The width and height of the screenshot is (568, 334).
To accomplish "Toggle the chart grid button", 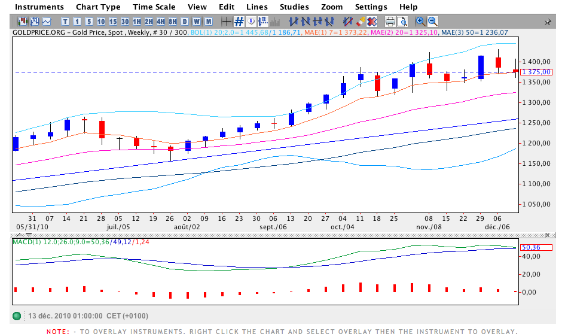I will [x=239, y=22].
